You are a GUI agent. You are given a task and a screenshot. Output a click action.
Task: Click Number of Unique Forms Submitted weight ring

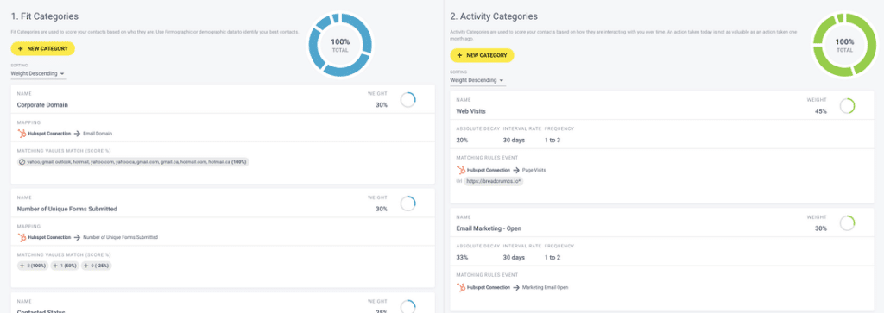point(408,203)
